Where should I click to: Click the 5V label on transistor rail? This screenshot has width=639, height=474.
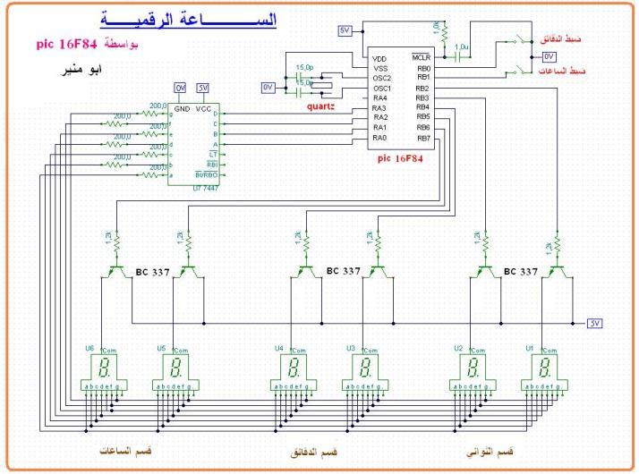click(594, 323)
